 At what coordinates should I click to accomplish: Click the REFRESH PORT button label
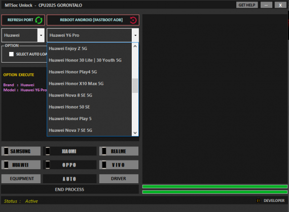point(20,20)
